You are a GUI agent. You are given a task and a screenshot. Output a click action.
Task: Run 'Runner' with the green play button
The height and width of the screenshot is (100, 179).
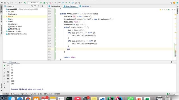pyautogui.click(x=41, y=3)
